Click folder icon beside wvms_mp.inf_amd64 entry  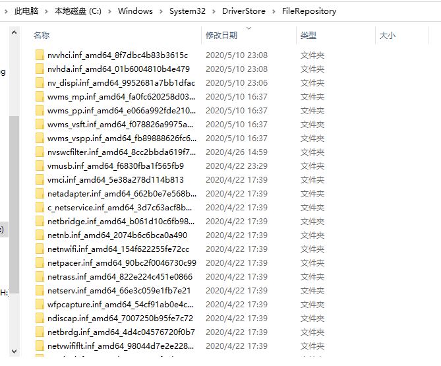coord(40,96)
